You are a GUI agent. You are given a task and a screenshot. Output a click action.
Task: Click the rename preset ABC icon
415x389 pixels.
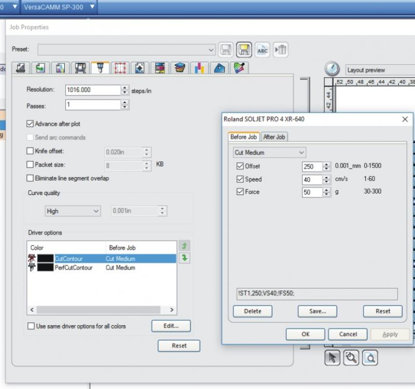coord(262,49)
